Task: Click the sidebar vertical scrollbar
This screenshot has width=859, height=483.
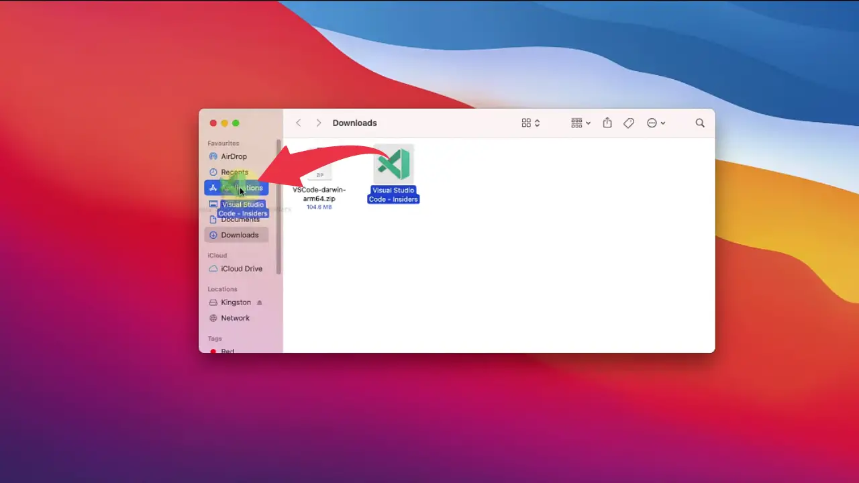Action: [279, 207]
